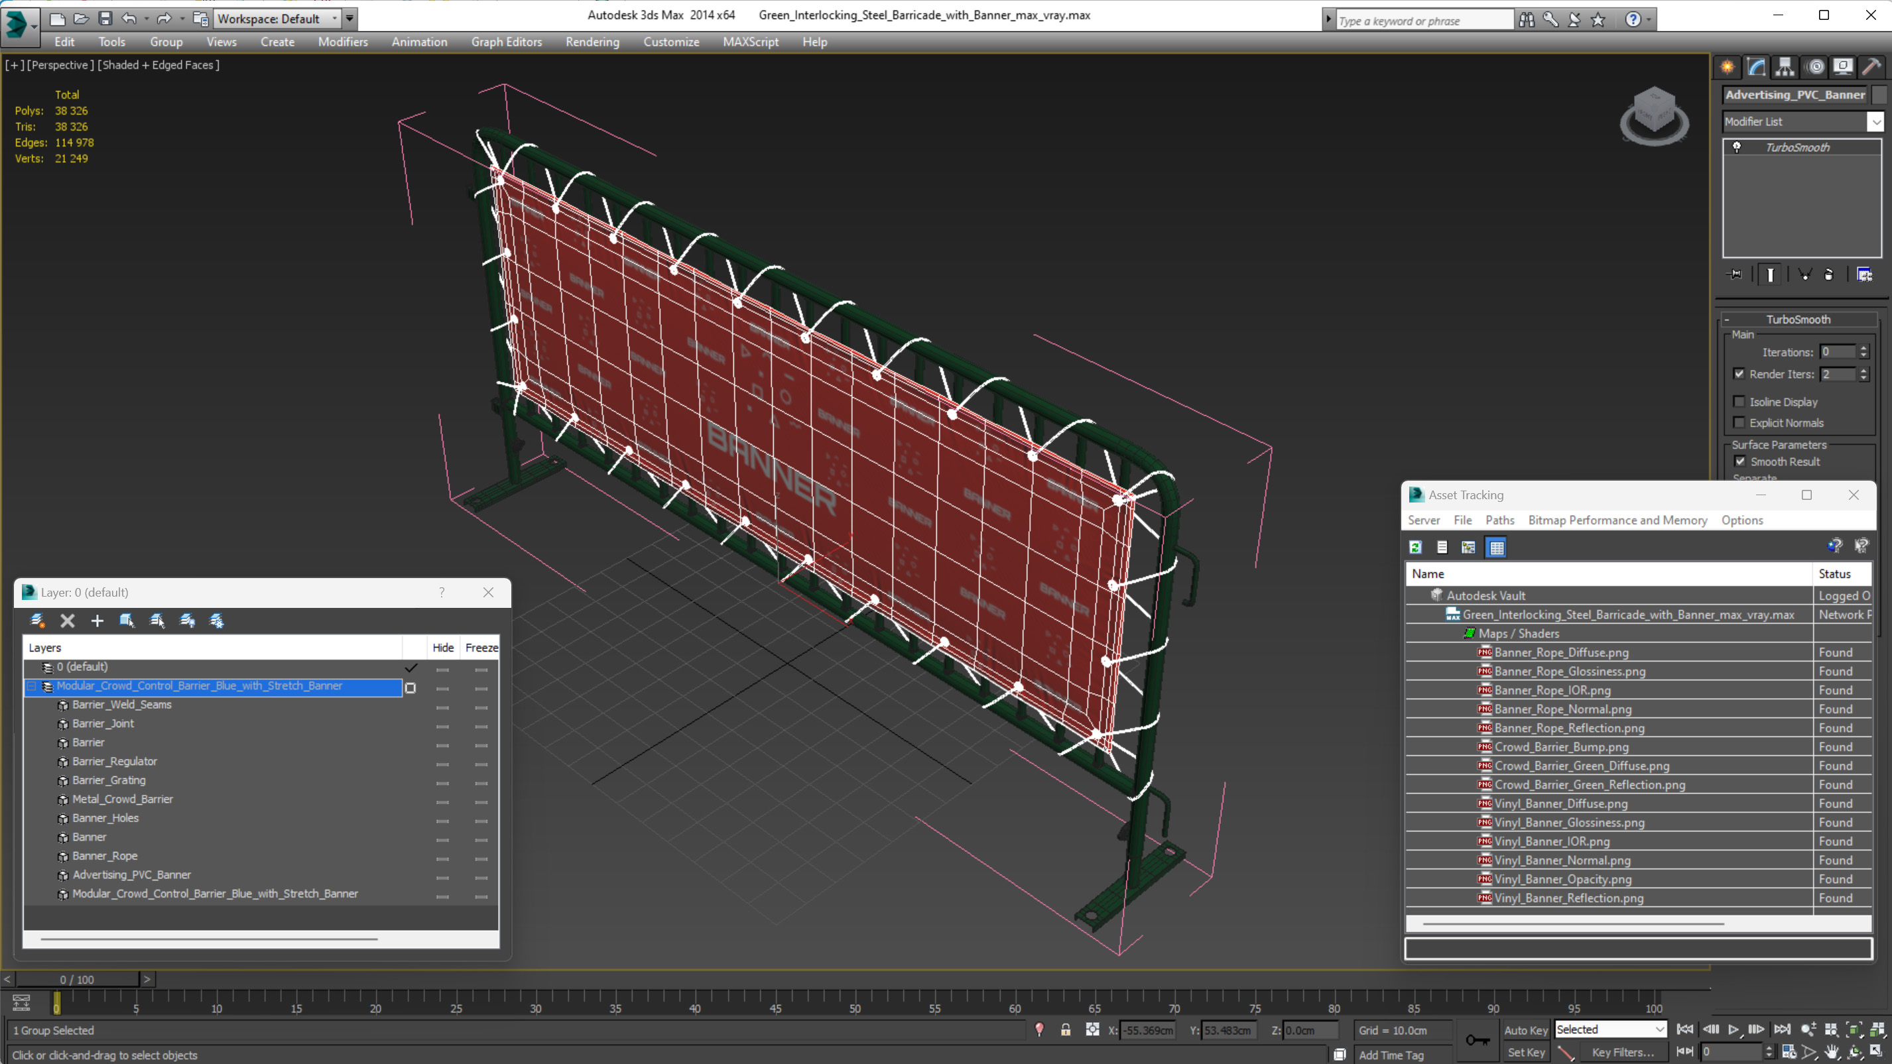The width and height of the screenshot is (1892, 1064).
Task: Click the Undo arrow icon
Action: pos(129,19)
